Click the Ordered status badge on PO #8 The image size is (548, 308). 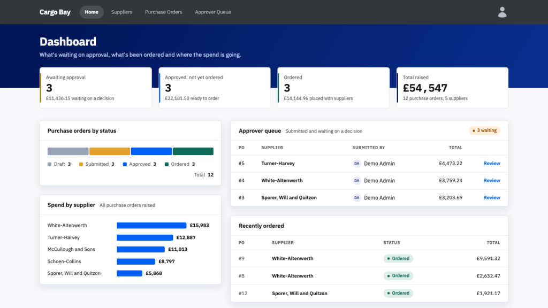[398, 276]
